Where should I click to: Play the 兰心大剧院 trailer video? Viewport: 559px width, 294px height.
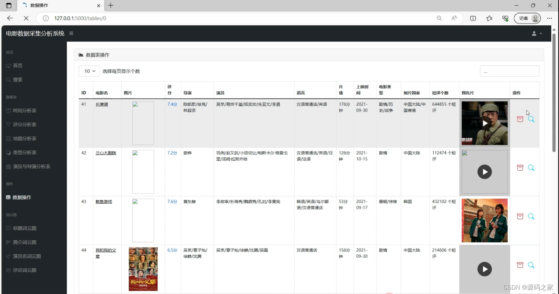(485, 172)
